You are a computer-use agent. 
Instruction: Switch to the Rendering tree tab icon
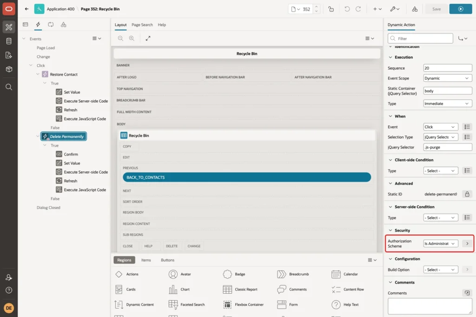point(26,25)
